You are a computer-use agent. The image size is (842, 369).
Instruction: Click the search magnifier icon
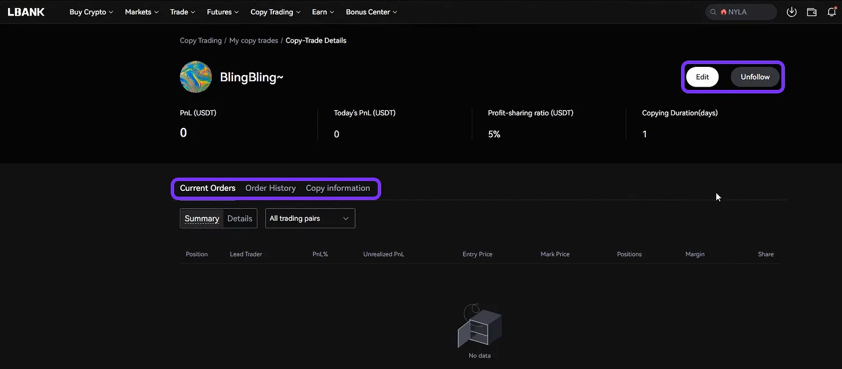click(713, 12)
